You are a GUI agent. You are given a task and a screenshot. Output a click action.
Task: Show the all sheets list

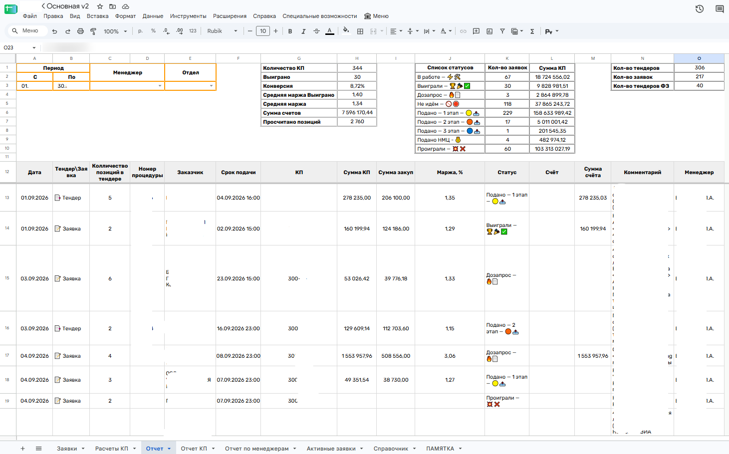pos(38,449)
